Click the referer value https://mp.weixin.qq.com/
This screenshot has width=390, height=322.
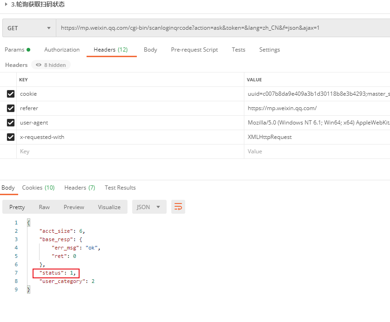click(x=317, y=108)
